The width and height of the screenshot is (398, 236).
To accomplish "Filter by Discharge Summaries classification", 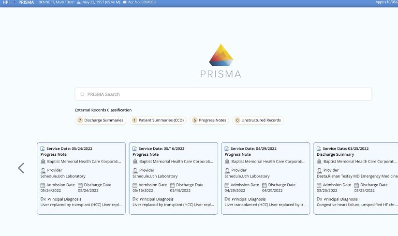I will (101, 120).
